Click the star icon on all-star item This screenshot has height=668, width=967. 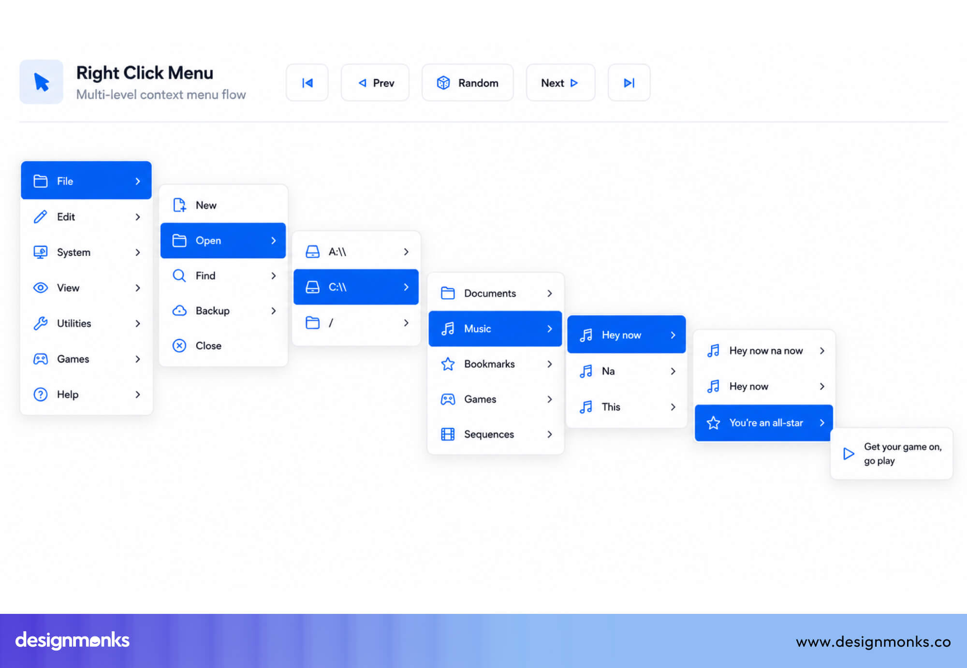[x=714, y=423]
